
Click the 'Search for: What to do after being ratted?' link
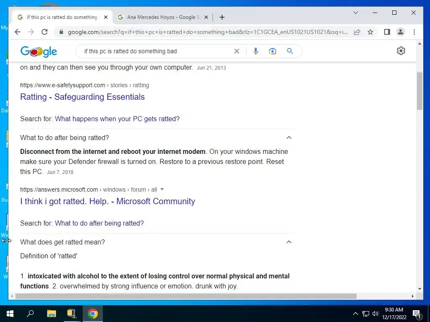[99, 223]
